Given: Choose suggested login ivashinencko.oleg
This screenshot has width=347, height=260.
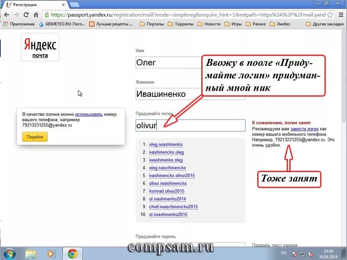Looking at the screenshot, I should click(x=166, y=152).
